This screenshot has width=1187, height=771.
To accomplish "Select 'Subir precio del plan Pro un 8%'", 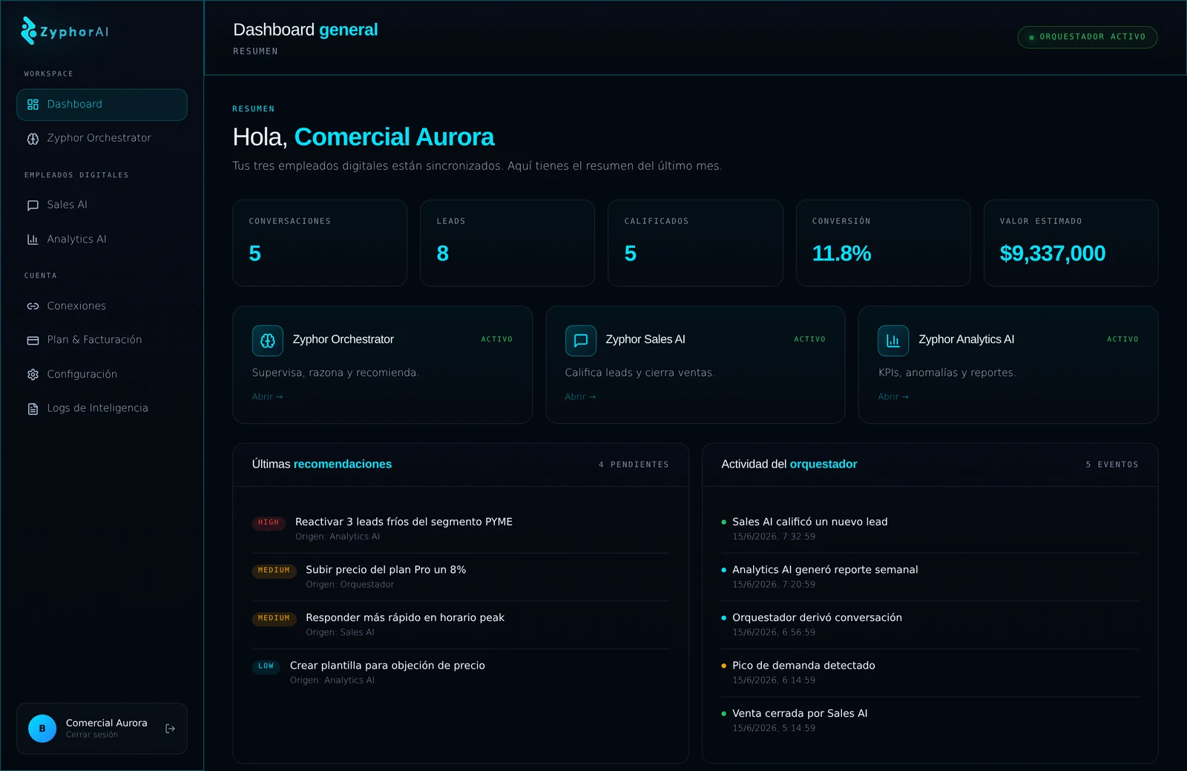I will pos(386,570).
